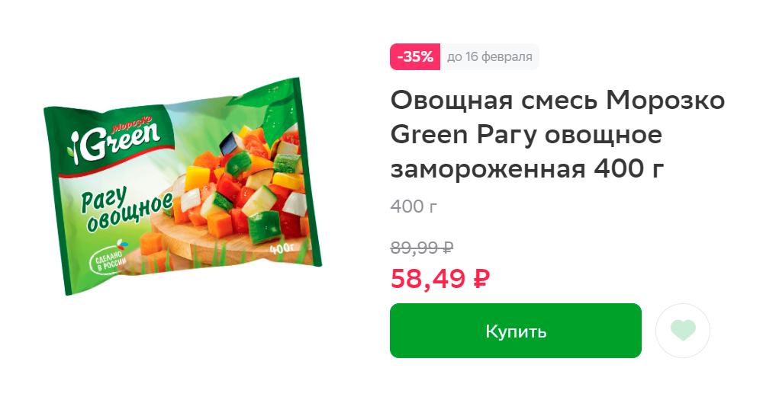The image size is (763, 416).
Task: Open the Овощная смесь Морозко product title
Action: coord(558,135)
